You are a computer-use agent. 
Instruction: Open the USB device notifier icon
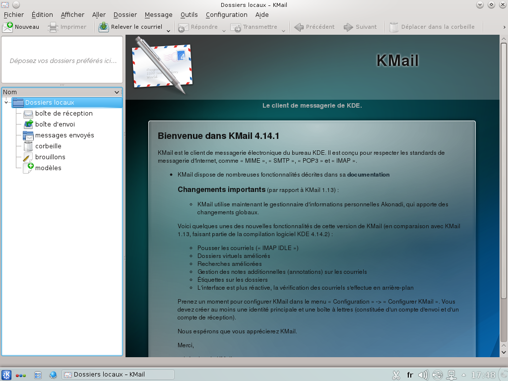pyautogui.click(x=438, y=375)
